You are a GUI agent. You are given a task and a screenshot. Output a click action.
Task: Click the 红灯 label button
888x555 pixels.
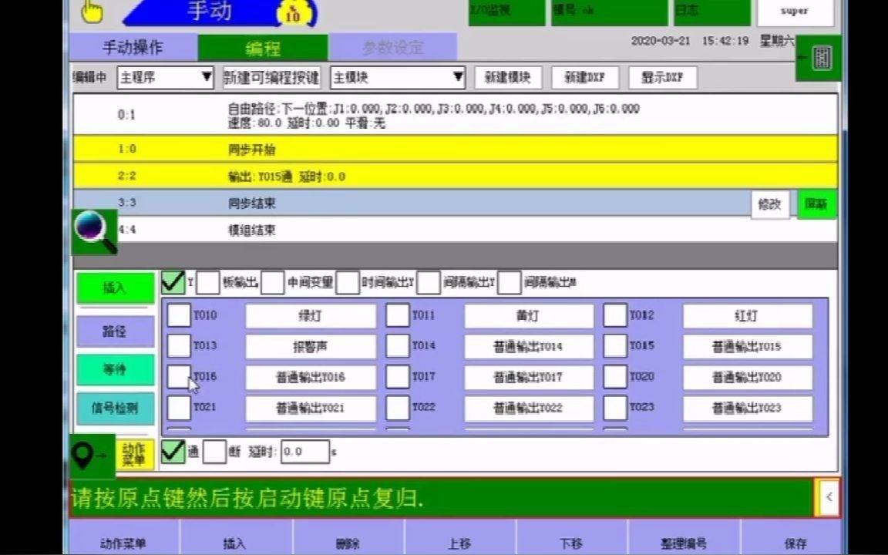click(747, 316)
